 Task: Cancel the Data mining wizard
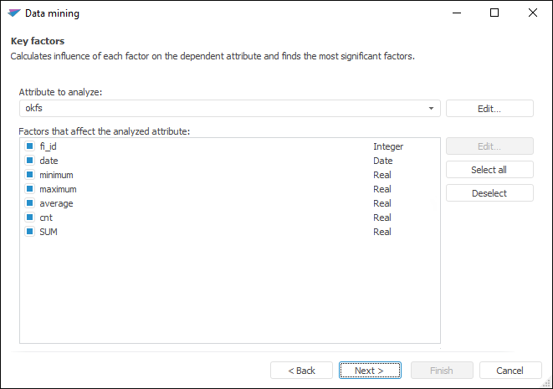pos(509,371)
